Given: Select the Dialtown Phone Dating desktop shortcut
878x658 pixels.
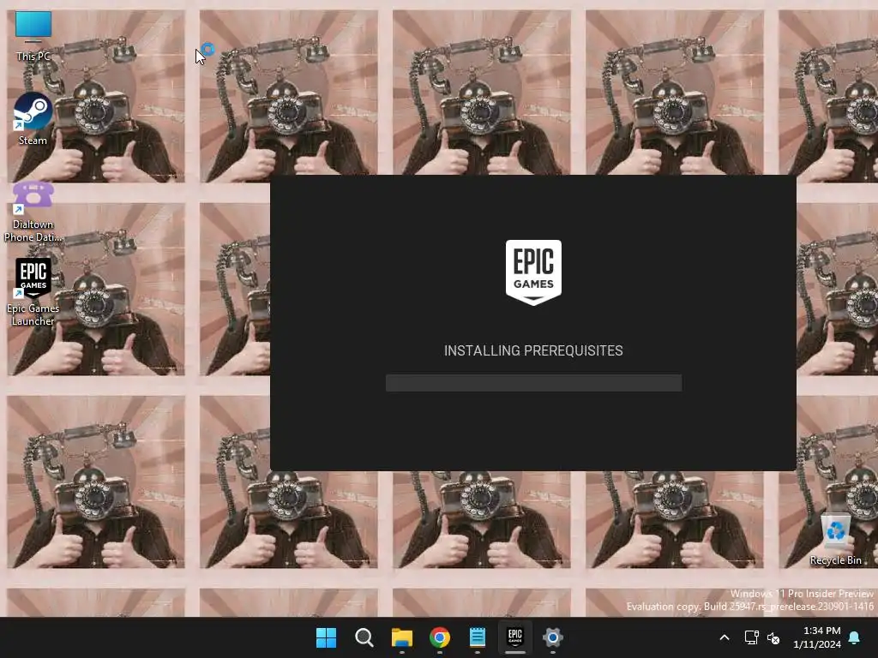Looking at the screenshot, I should pyautogui.click(x=33, y=212).
